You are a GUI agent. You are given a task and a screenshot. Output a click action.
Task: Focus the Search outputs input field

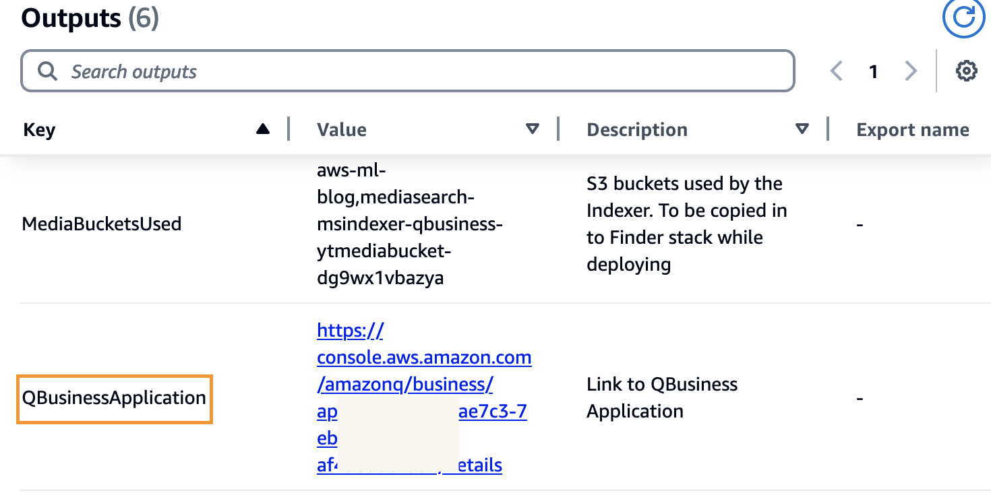pyautogui.click(x=418, y=71)
